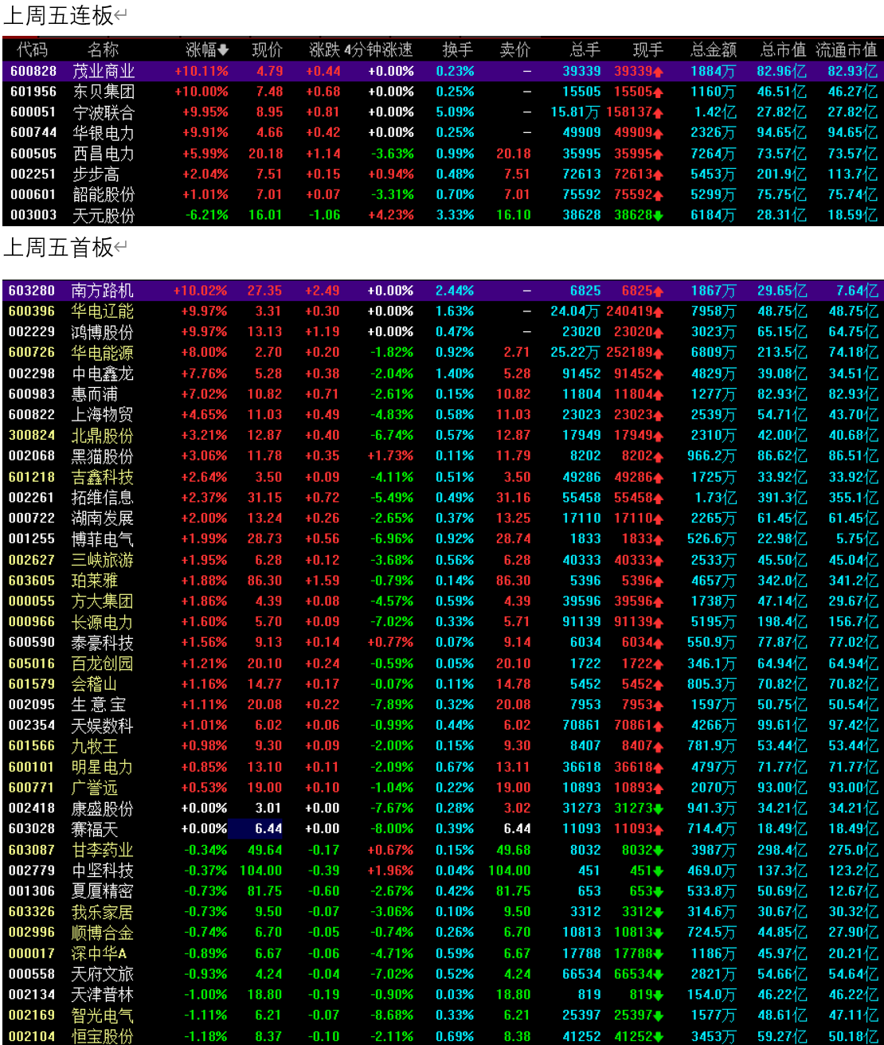Select stock name 生意宝
Viewport: 884px width, 1045px height.
(99, 705)
